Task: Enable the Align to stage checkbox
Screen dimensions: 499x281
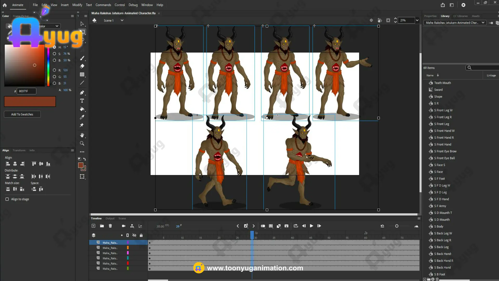Action: pyautogui.click(x=7, y=199)
